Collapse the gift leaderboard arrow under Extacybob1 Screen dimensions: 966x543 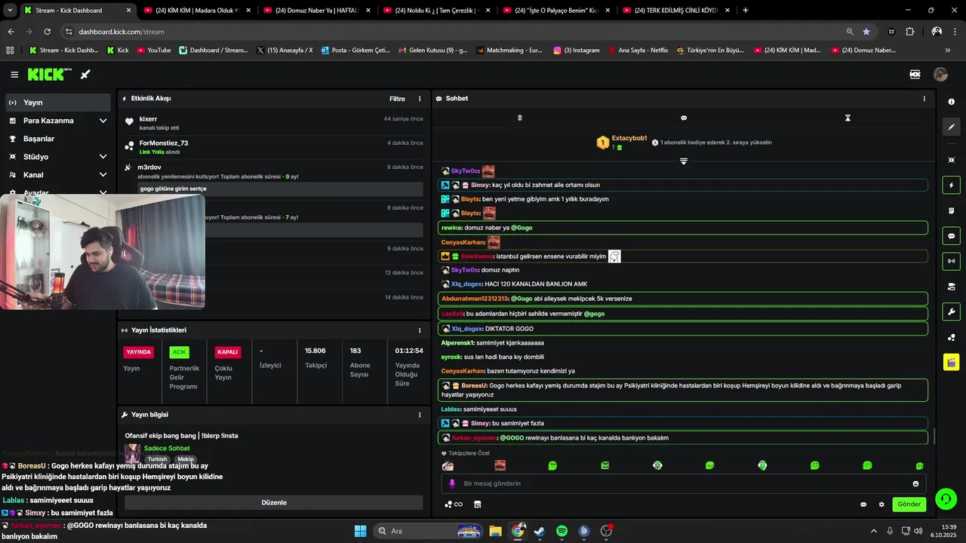684,161
